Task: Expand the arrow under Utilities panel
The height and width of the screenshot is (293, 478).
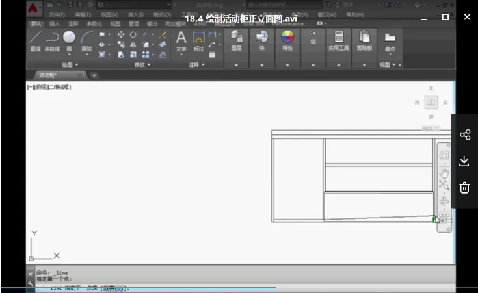Action: [x=339, y=65]
